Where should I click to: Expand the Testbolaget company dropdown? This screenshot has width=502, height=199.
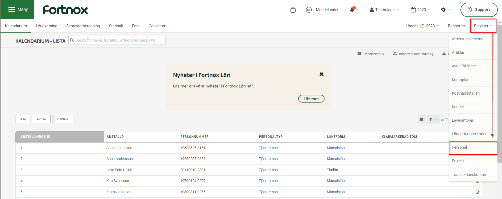(385, 10)
